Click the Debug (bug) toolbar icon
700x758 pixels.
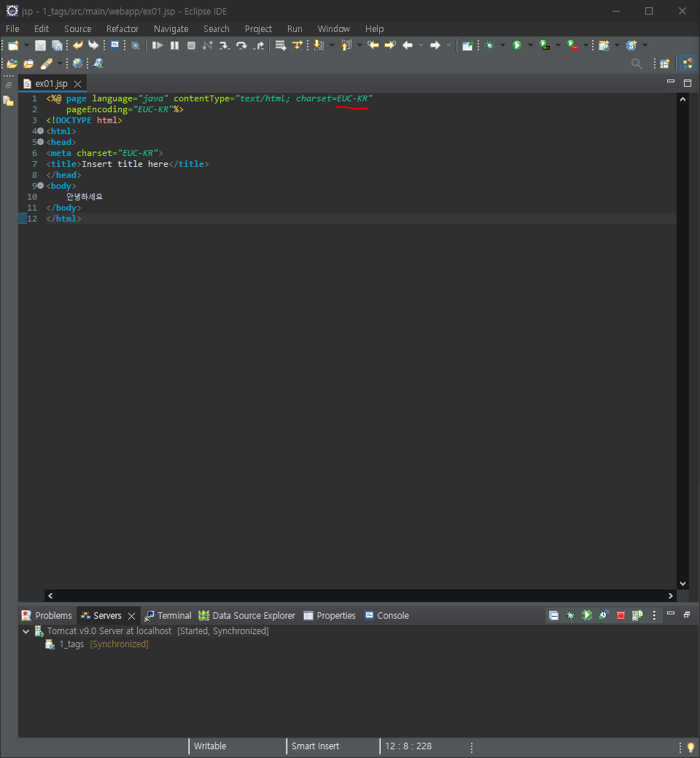[x=489, y=45]
